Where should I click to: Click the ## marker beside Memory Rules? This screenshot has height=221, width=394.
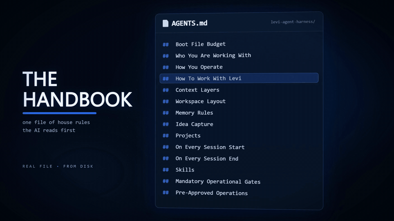tap(166, 113)
